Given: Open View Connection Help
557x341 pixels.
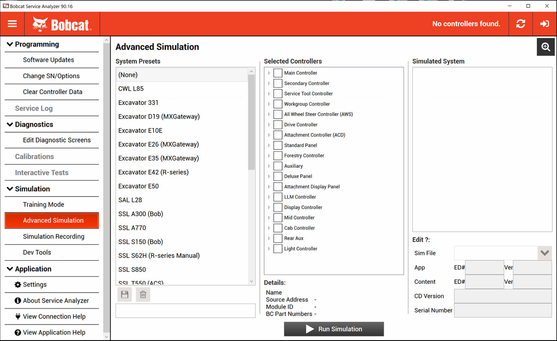Looking at the screenshot, I should pos(52,316).
